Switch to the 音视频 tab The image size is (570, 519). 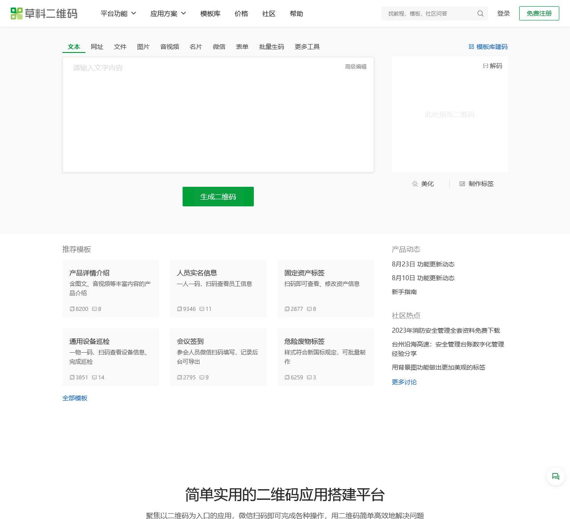170,47
